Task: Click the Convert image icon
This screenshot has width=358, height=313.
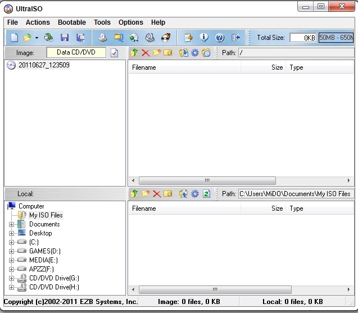Action: (x=134, y=38)
